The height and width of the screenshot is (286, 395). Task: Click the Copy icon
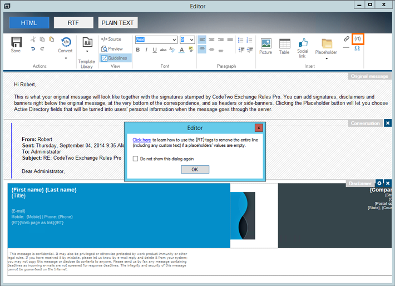click(x=42, y=40)
